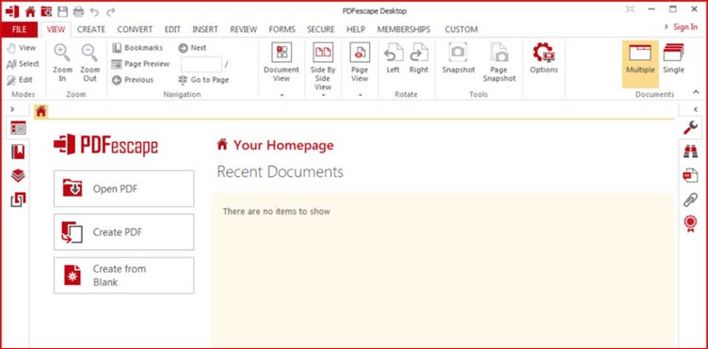Click the Zoom Out magnifier
Viewport: 708px width, 349px height.
(89, 63)
